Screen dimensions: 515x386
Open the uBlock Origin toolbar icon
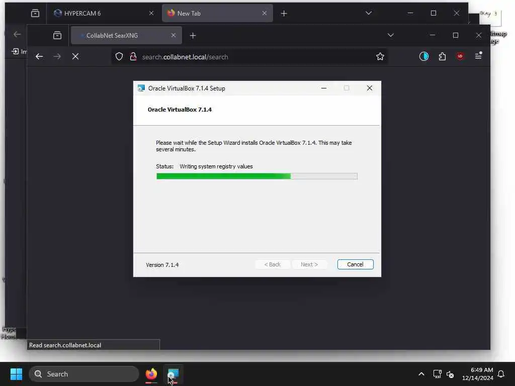point(460,56)
